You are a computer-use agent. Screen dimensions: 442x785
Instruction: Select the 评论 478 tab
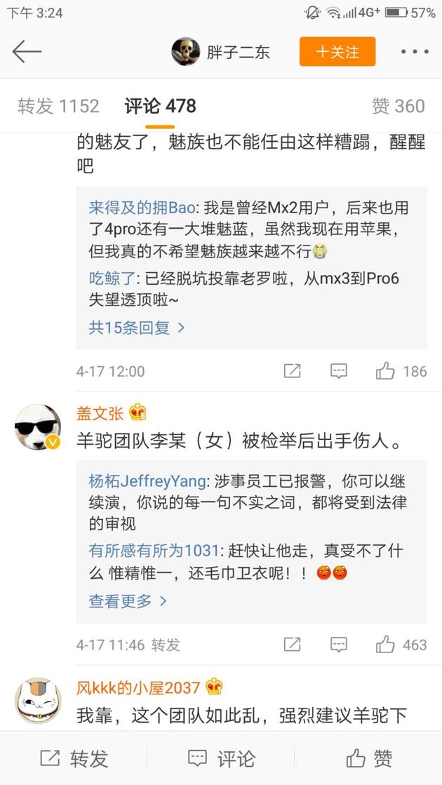coord(160,106)
